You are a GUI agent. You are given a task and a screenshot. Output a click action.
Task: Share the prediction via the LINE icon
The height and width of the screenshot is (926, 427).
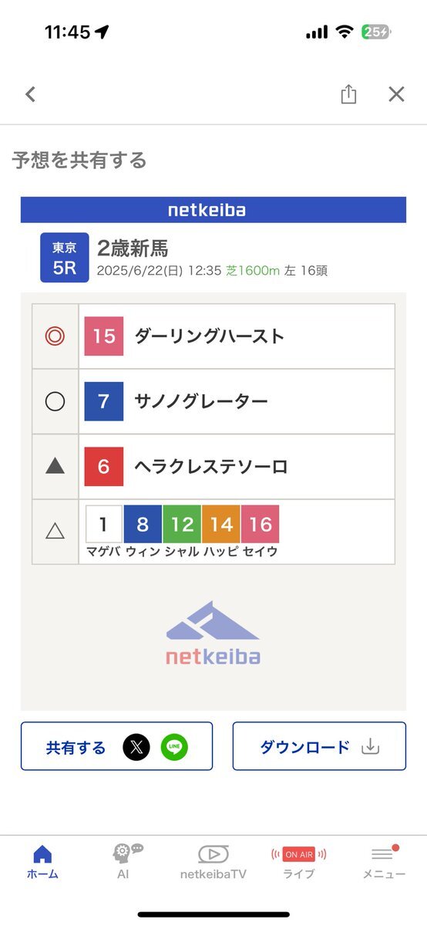click(x=174, y=747)
